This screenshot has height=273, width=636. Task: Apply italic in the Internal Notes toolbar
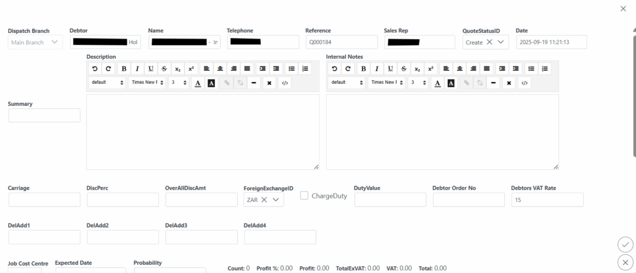[x=377, y=68]
